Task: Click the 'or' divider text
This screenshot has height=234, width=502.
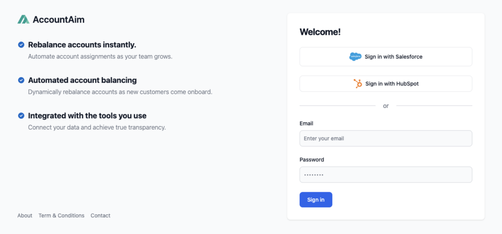Action: click(386, 106)
